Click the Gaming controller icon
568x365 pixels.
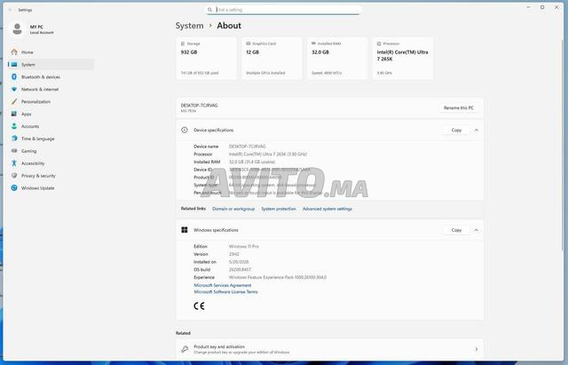[x=14, y=151]
